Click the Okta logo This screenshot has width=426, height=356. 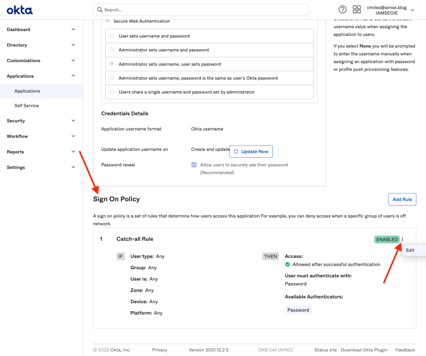pos(20,10)
